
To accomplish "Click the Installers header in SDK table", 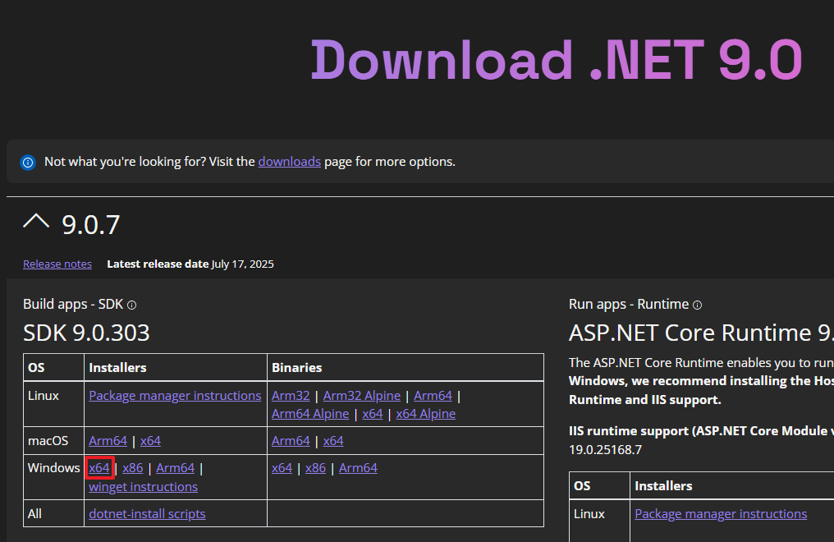I will [x=117, y=368].
